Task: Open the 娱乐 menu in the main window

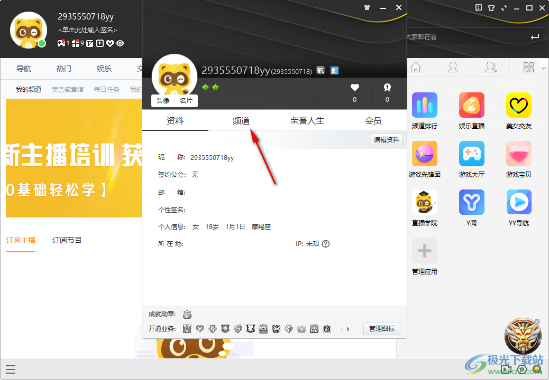Action: pyautogui.click(x=104, y=69)
